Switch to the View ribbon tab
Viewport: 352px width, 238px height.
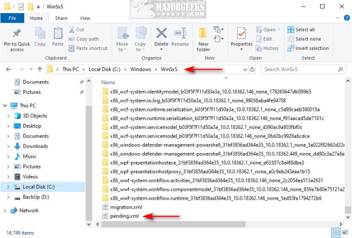tap(85, 18)
